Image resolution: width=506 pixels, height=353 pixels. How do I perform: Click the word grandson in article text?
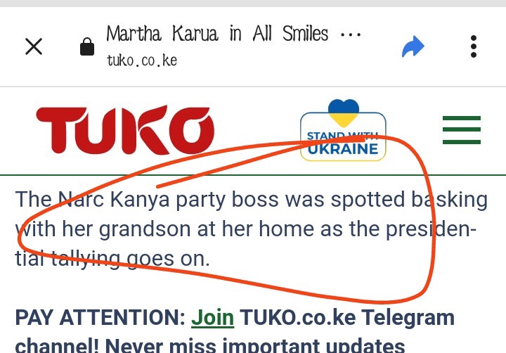145,229
